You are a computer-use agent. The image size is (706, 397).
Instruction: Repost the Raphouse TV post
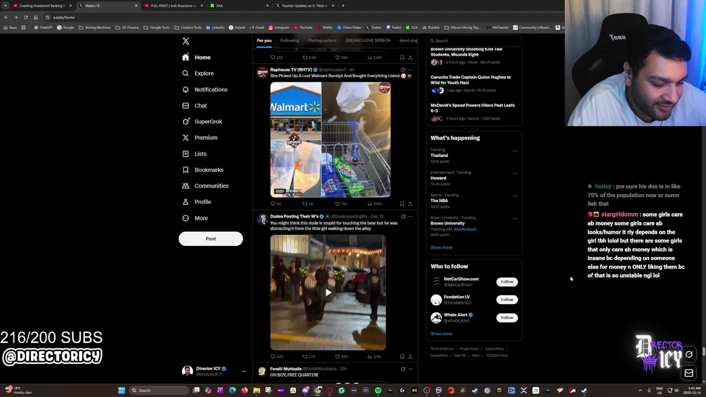pyautogui.click(x=308, y=203)
